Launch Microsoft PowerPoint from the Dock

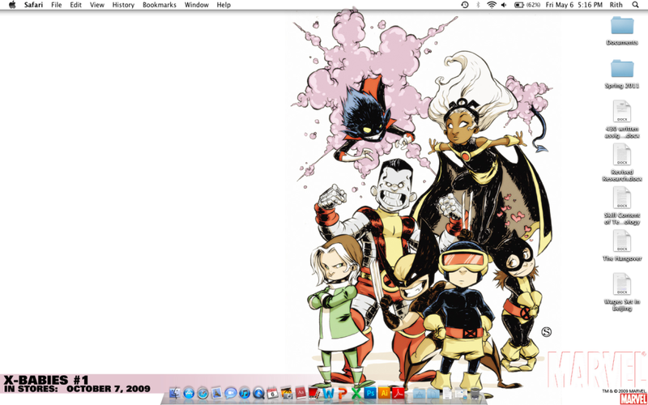point(342,393)
